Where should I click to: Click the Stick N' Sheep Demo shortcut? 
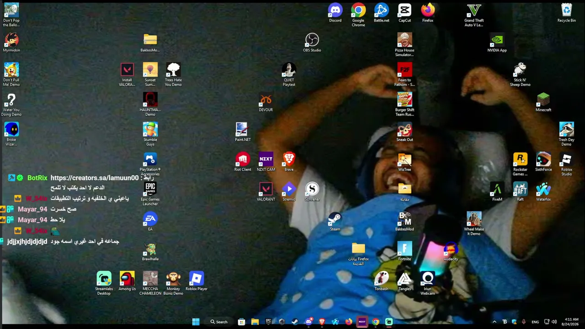(x=520, y=75)
